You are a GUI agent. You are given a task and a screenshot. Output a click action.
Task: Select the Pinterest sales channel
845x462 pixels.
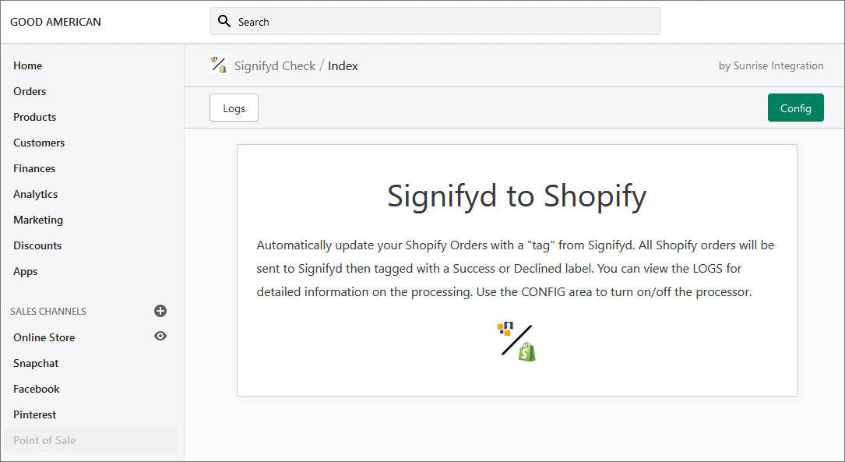coord(34,414)
